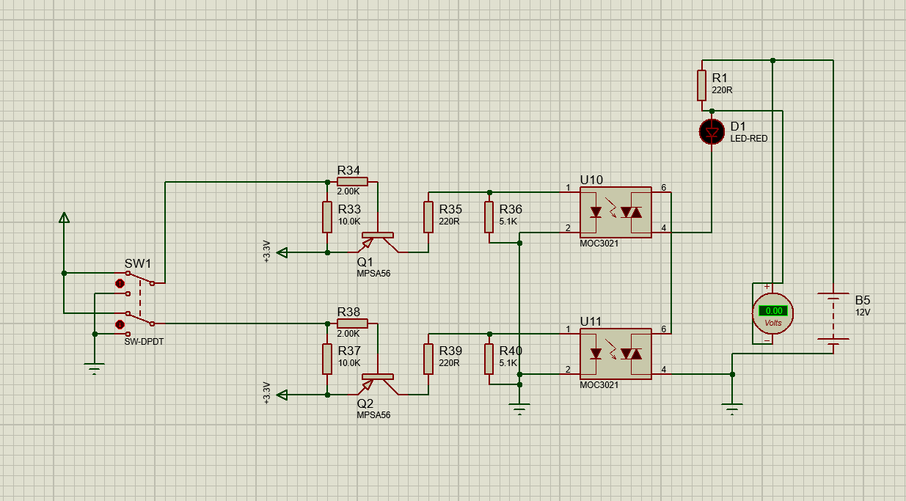Click the +3.3V label near Q2

point(267,392)
